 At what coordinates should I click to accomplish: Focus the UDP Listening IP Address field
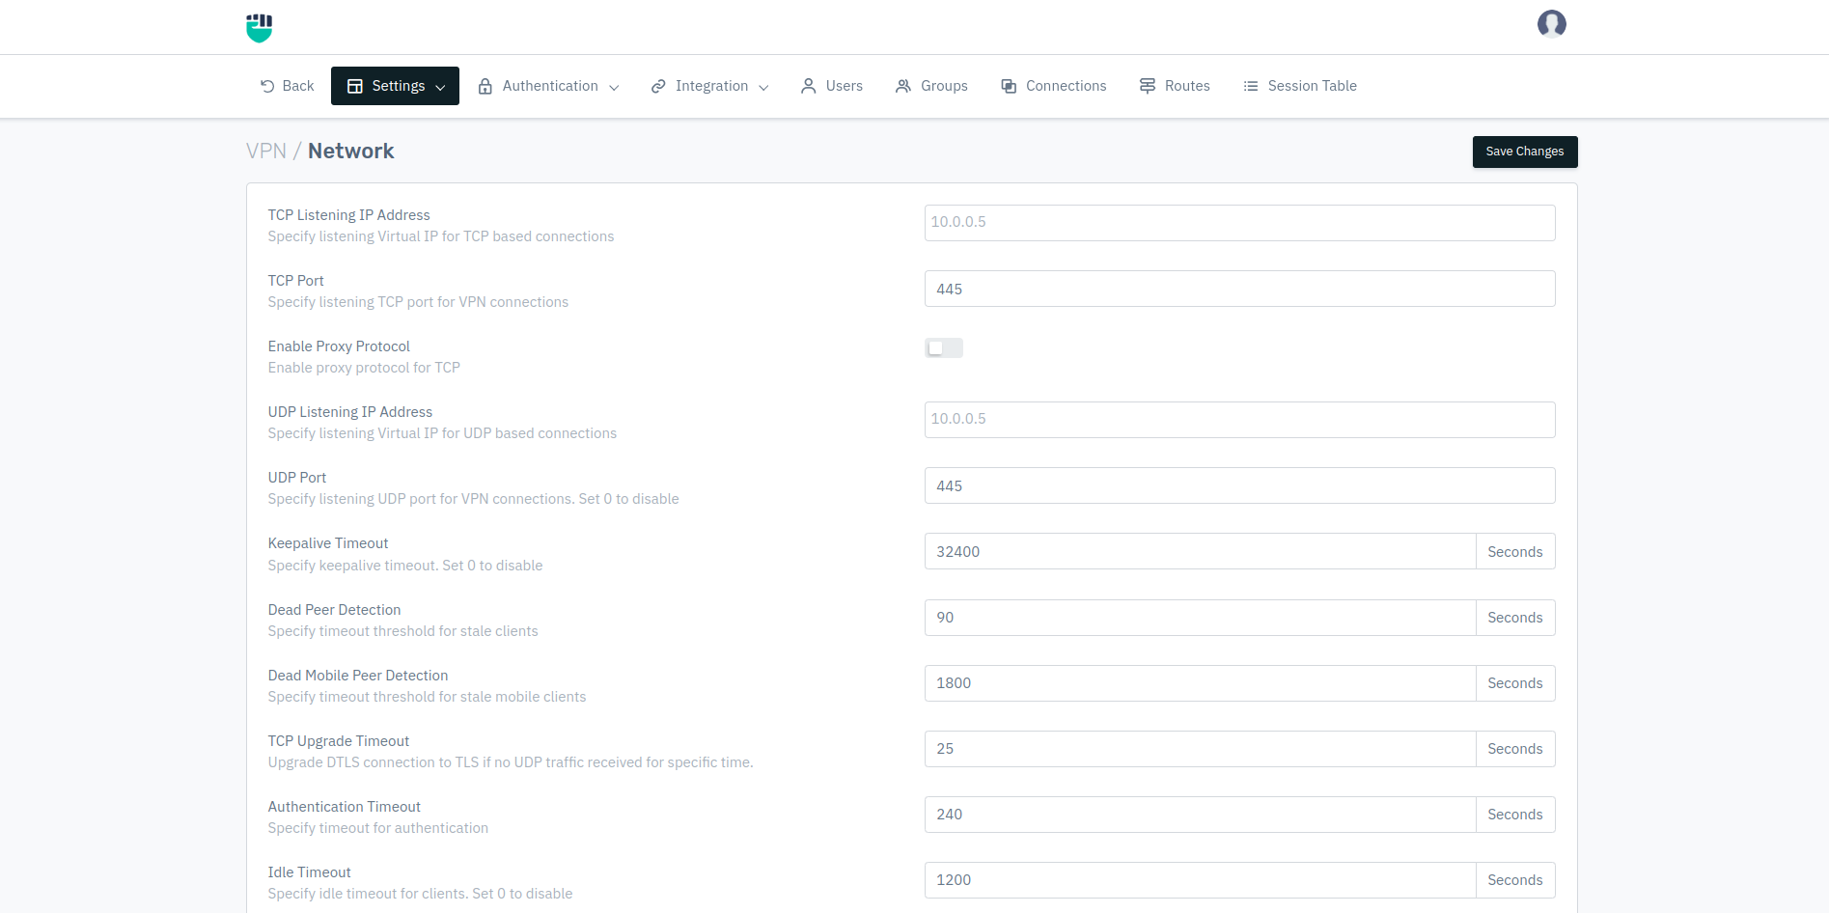click(x=1239, y=420)
